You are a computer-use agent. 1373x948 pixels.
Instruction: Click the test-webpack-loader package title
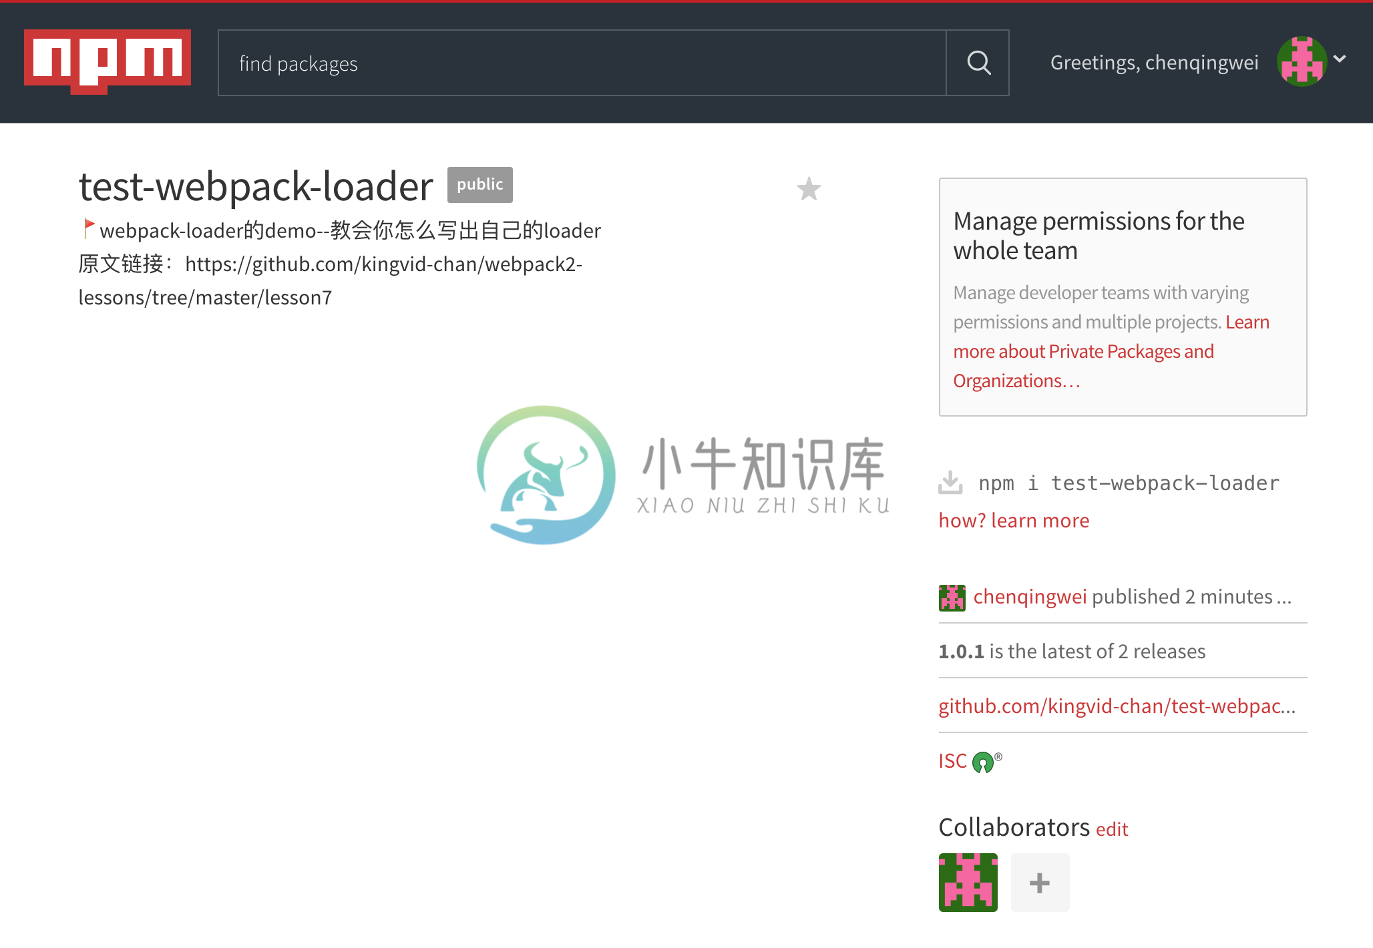click(256, 186)
